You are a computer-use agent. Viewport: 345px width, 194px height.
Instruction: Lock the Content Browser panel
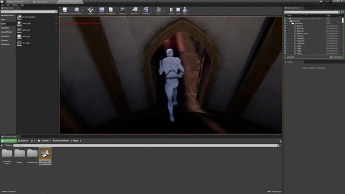click(280, 141)
